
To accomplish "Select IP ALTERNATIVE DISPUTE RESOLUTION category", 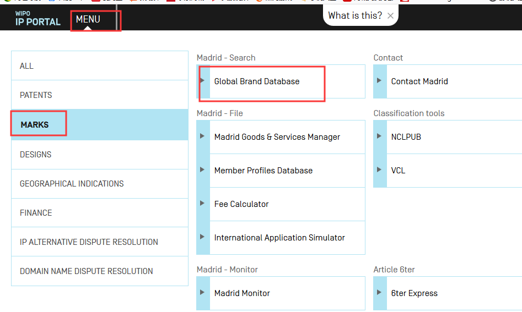I will (100, 242).
